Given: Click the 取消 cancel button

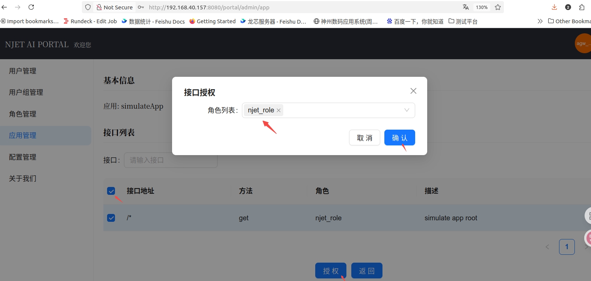Looking at the screenshot, I should (x=364, y=138).
